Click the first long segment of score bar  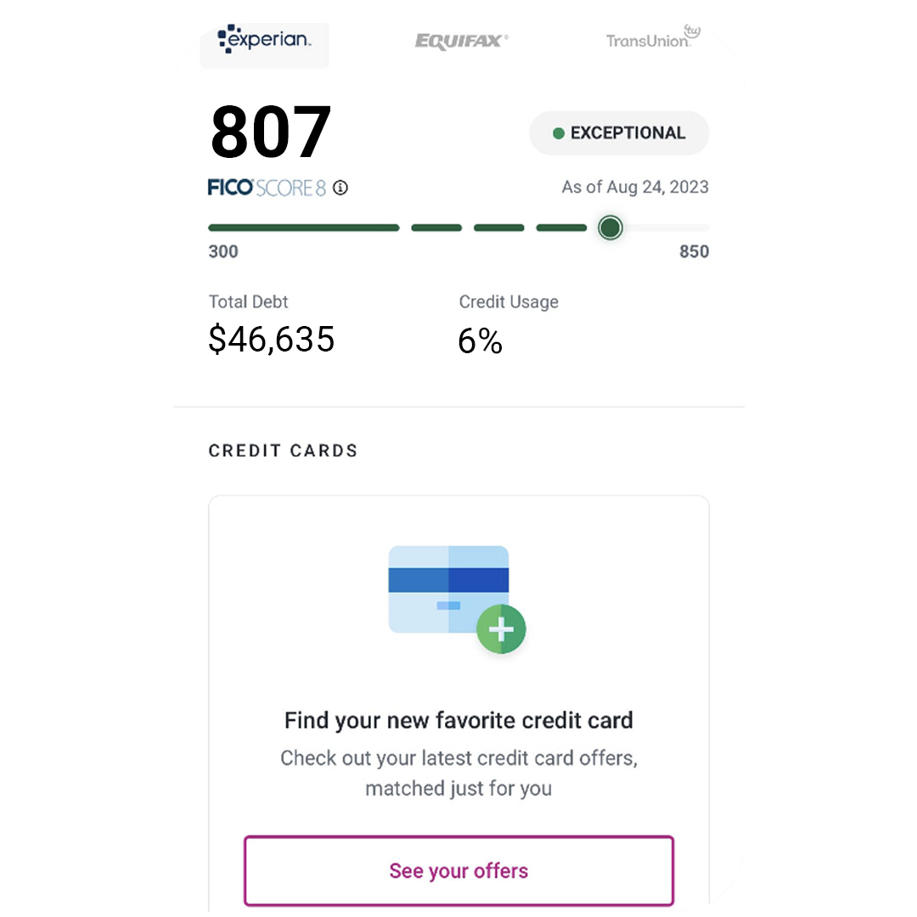coord(303,228)
